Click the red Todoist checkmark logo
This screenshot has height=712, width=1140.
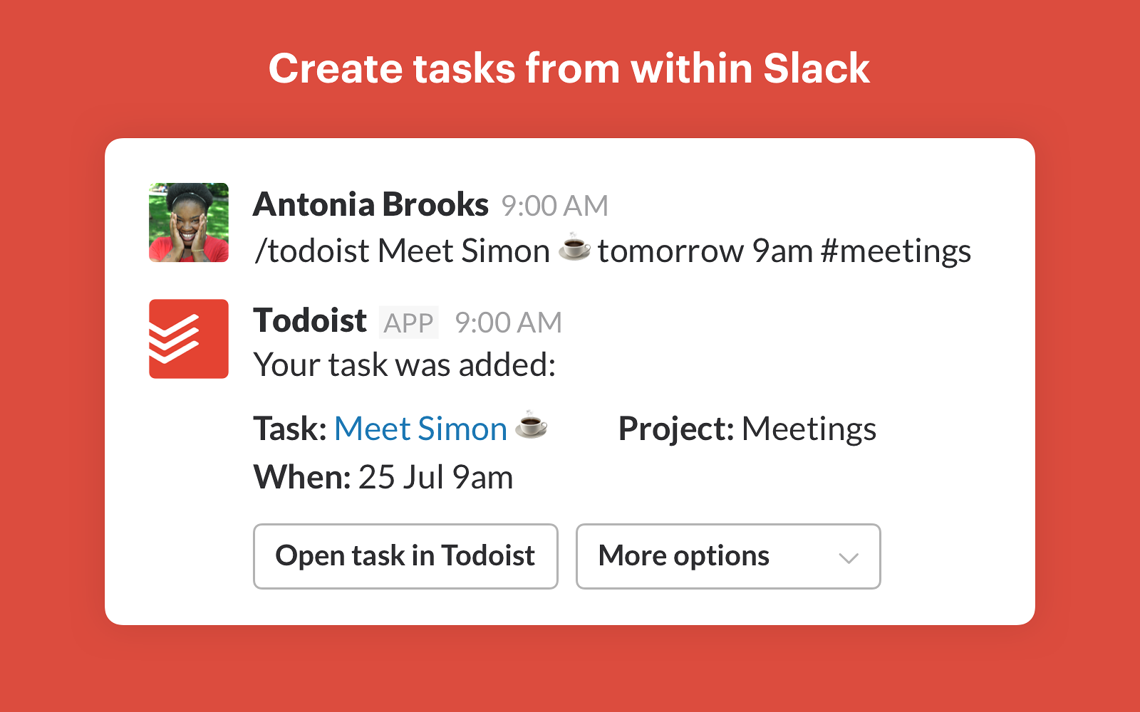187,339
